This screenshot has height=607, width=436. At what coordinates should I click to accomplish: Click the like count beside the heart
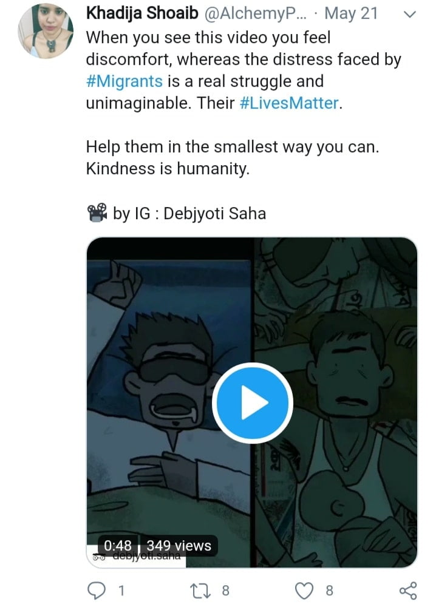click(329, 590)
